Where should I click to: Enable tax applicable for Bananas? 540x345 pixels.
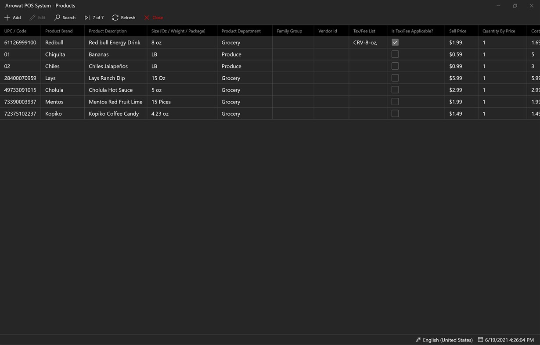[395, 54]
